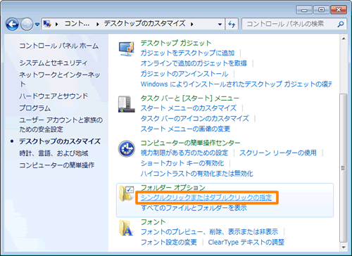The image size is (352, 256).
Task: Click シングルクリックまたはダブルクリックの指定 link
Action: tap(206, 198)
